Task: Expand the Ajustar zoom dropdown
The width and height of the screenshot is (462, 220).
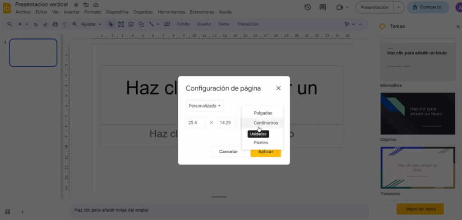Action: [91, 24]
